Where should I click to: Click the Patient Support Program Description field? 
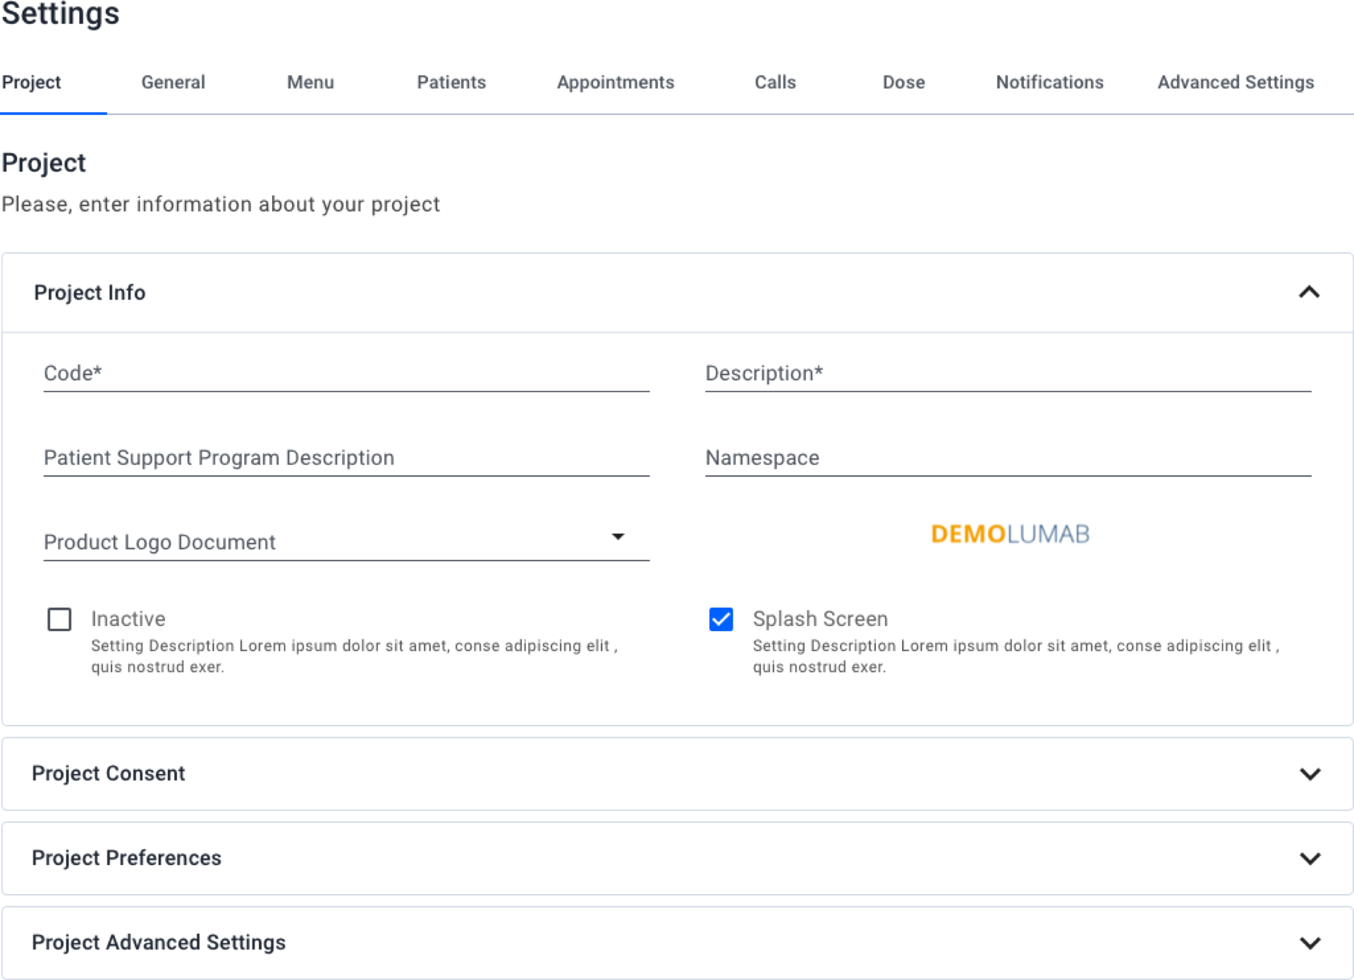pos(346,458)
